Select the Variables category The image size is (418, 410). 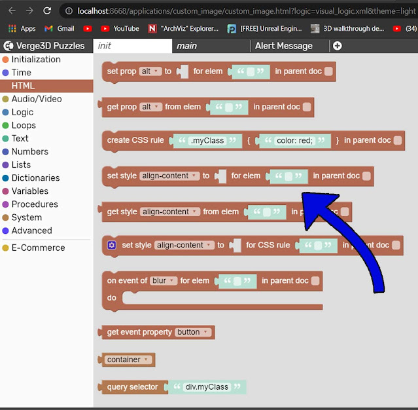pos(46,191)
